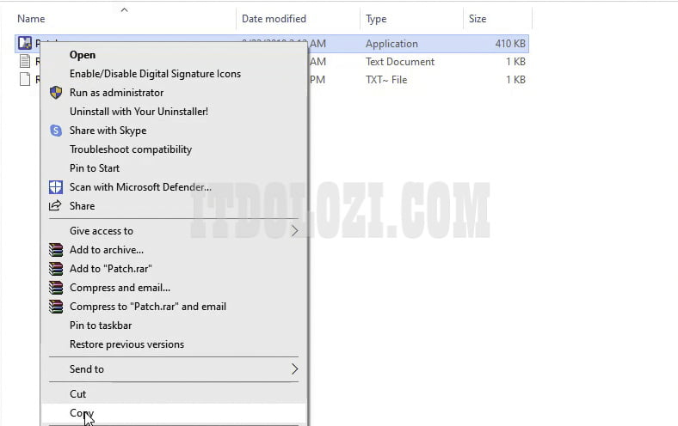
Task: Select the TXT~ File type cell
Action: pos(386,80)
